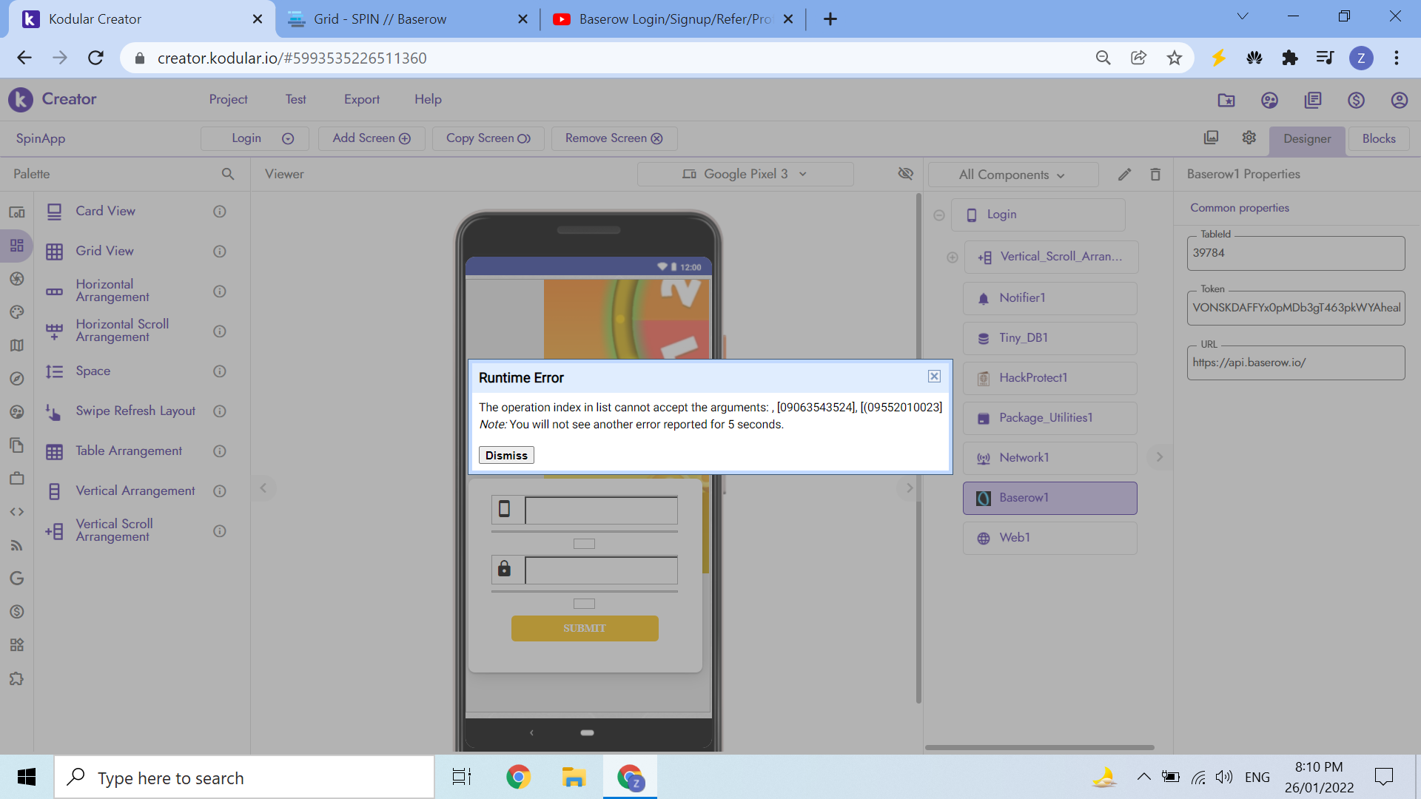The height and width of the screenshot is (799, 1421).
Task: Collapse the properties panel chevron
Action: click(1160, 457)
